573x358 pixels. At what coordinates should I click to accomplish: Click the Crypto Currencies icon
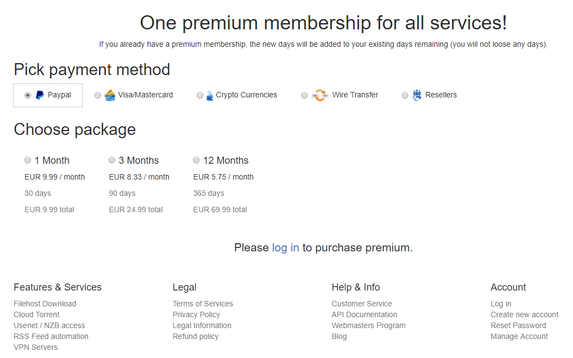click(209, 96)
